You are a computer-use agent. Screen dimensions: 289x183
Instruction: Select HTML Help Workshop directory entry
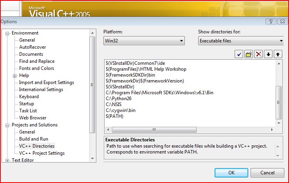pos(146,69)
